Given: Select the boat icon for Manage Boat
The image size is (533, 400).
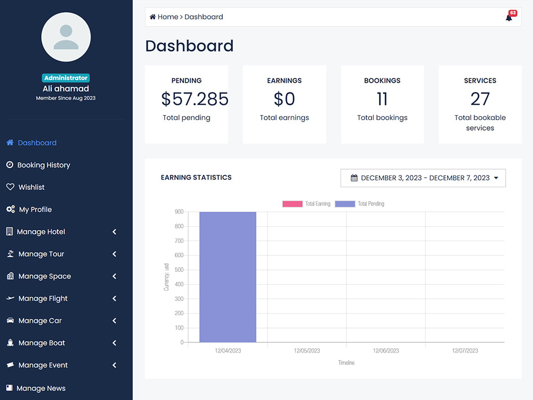Looking at the screenshot, I should (x=10, y=343).
